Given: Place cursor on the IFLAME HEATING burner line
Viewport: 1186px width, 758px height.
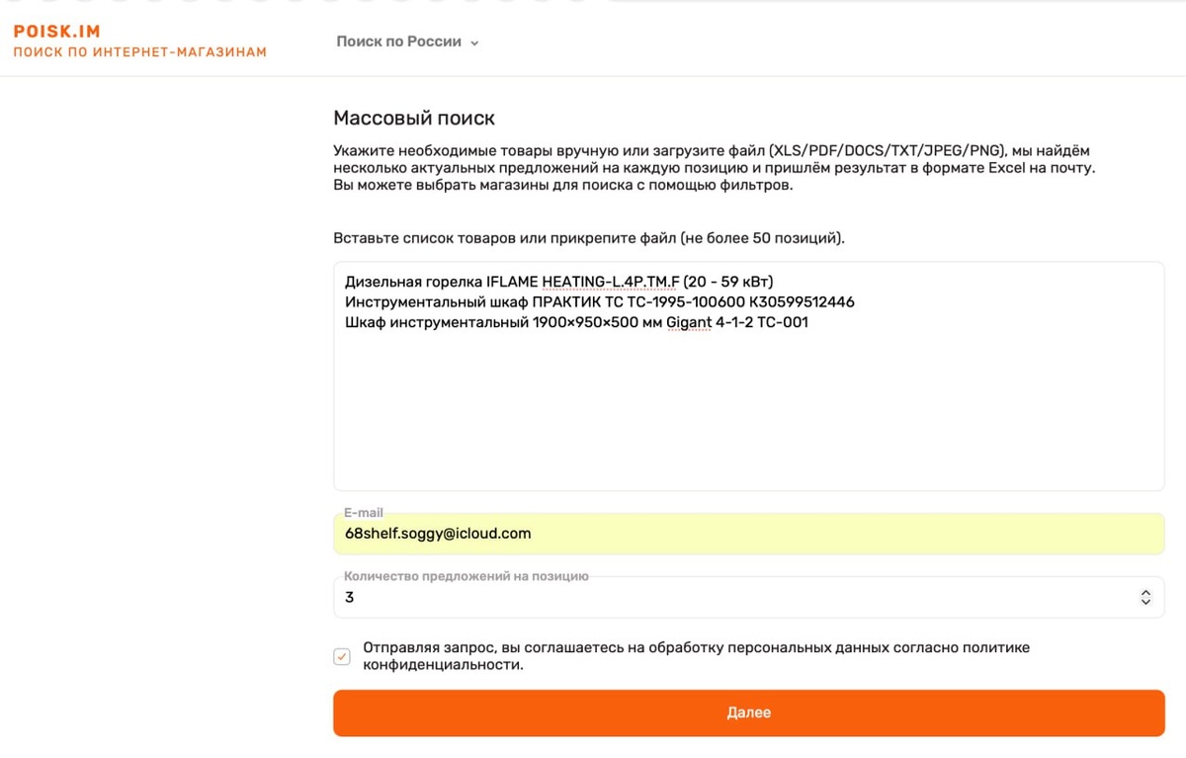Looking at the screenshot, I should tap(559, 282).
